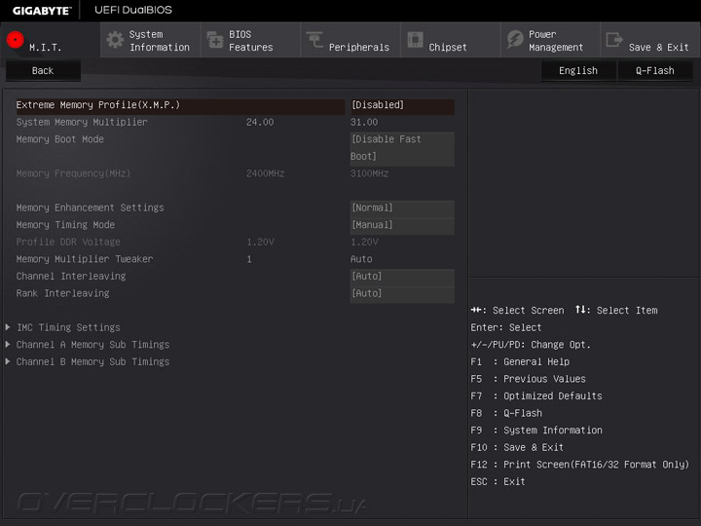The image size is (701, 526).
Task: Click the English language button
Action: point(578,71)
